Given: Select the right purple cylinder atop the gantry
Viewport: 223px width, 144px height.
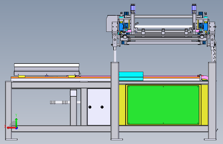Looking at the screenshot, I should (194, 8).
